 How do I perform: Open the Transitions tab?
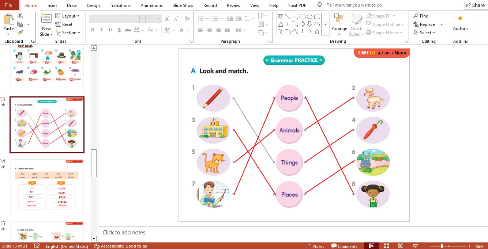[120, 5]
